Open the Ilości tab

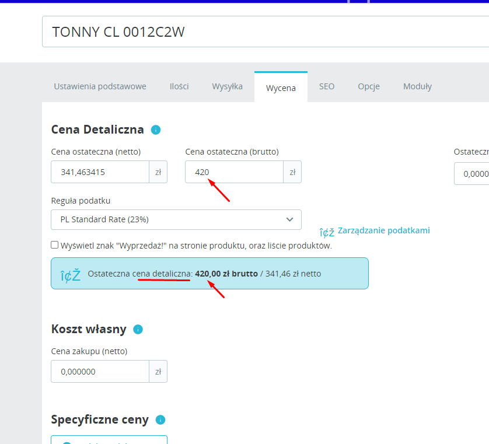[x=179, y=86]
